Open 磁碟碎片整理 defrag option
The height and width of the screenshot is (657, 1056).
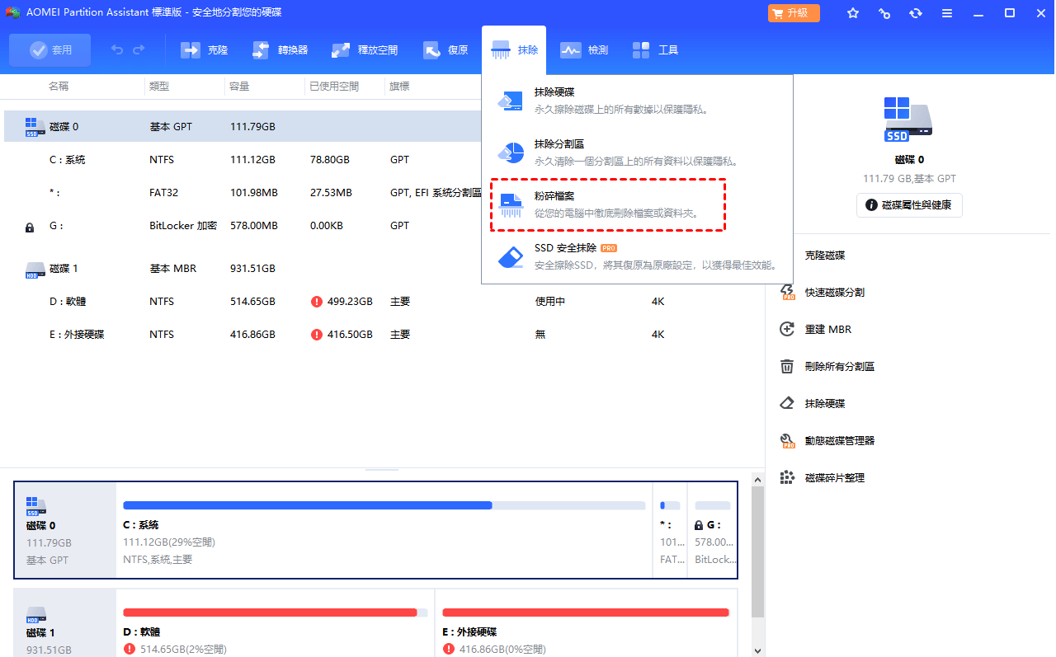pyautogui.click(x=823, y=478)
